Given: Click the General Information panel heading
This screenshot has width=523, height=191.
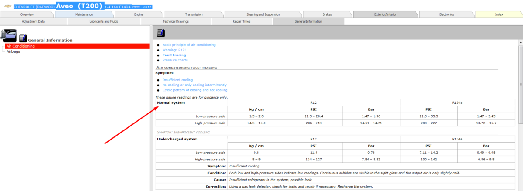Looking at the screenshot, I should click(50, 40).
